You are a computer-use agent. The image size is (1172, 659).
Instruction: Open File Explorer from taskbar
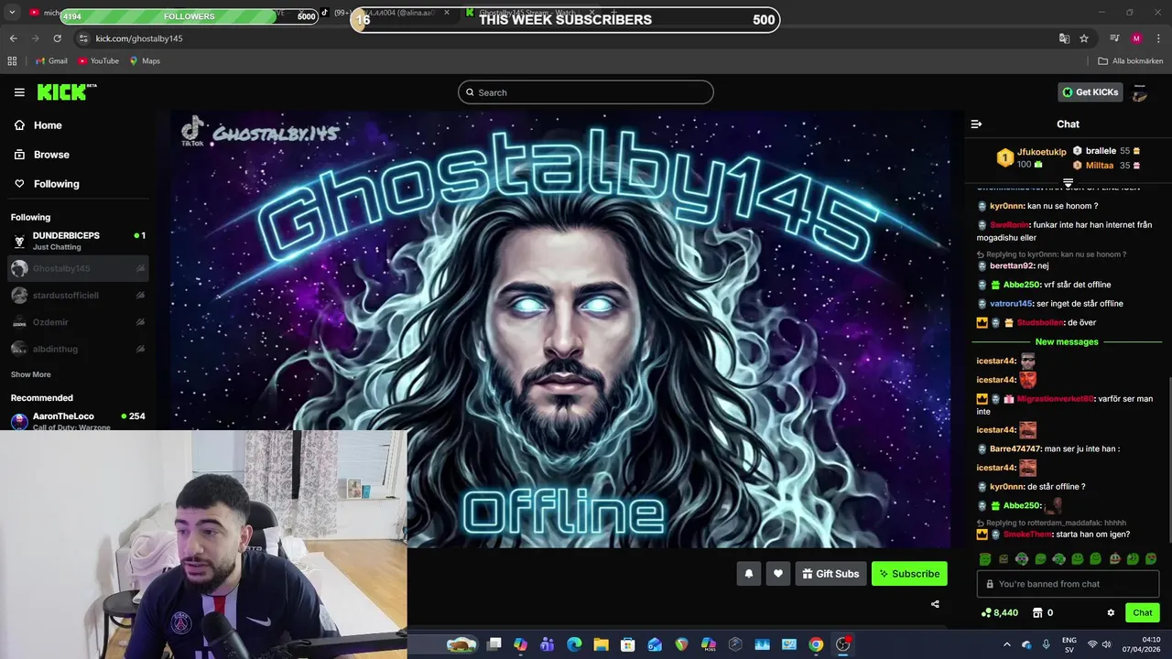coord(601,644)
